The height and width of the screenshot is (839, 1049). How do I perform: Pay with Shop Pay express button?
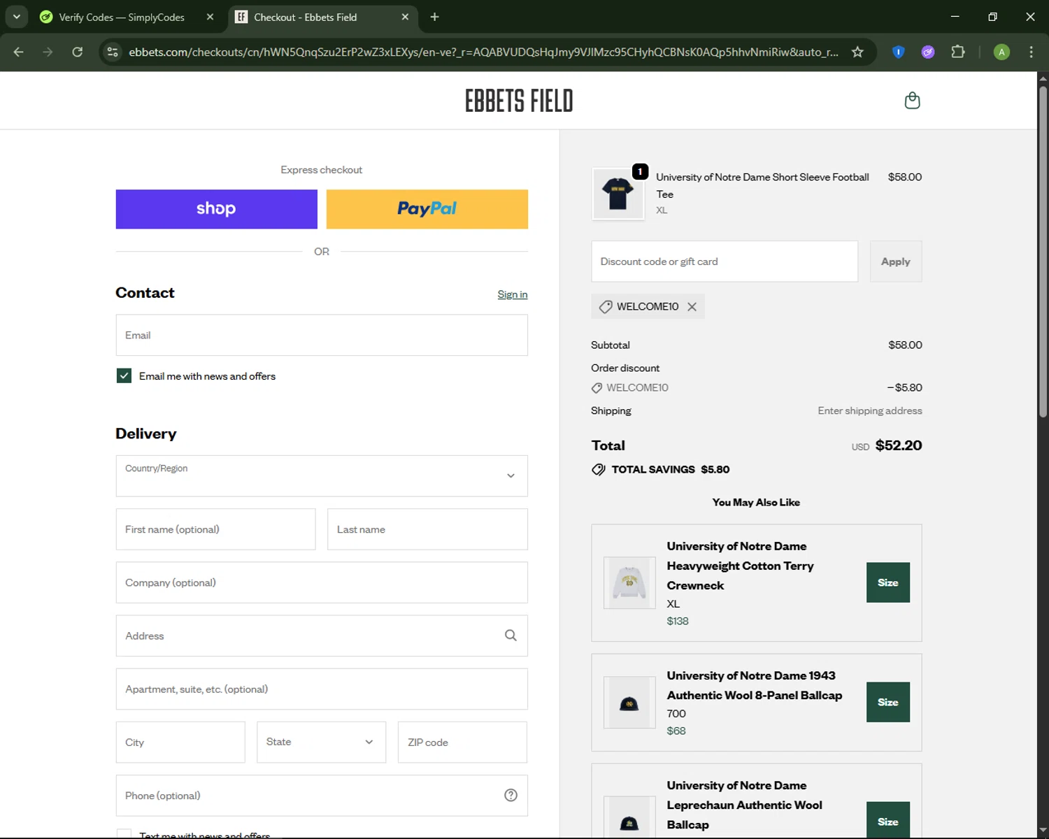click(x=217, y=209)
